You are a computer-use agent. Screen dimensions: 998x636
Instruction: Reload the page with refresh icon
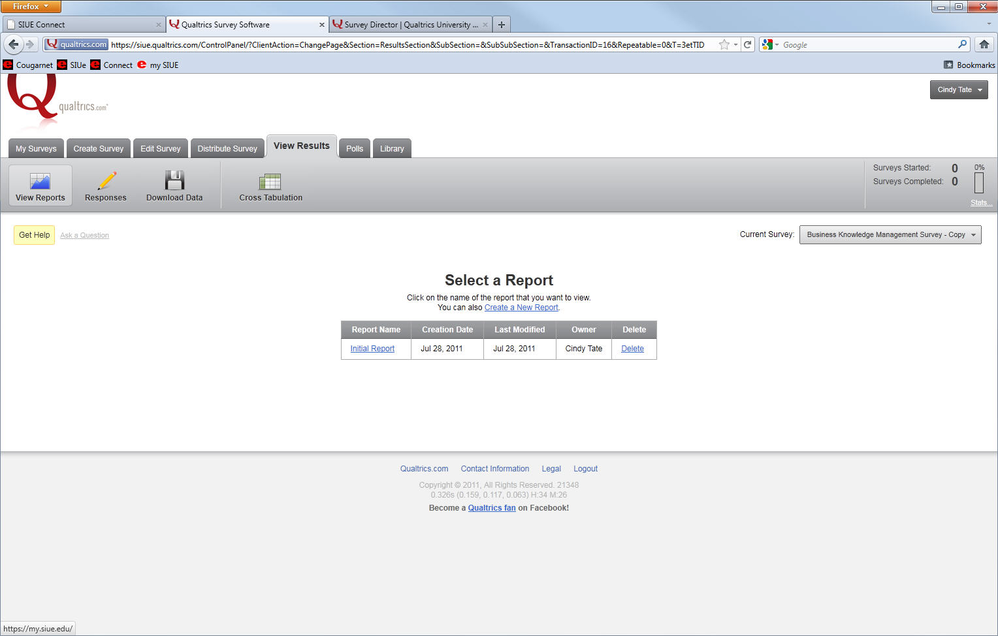point(748,44)
